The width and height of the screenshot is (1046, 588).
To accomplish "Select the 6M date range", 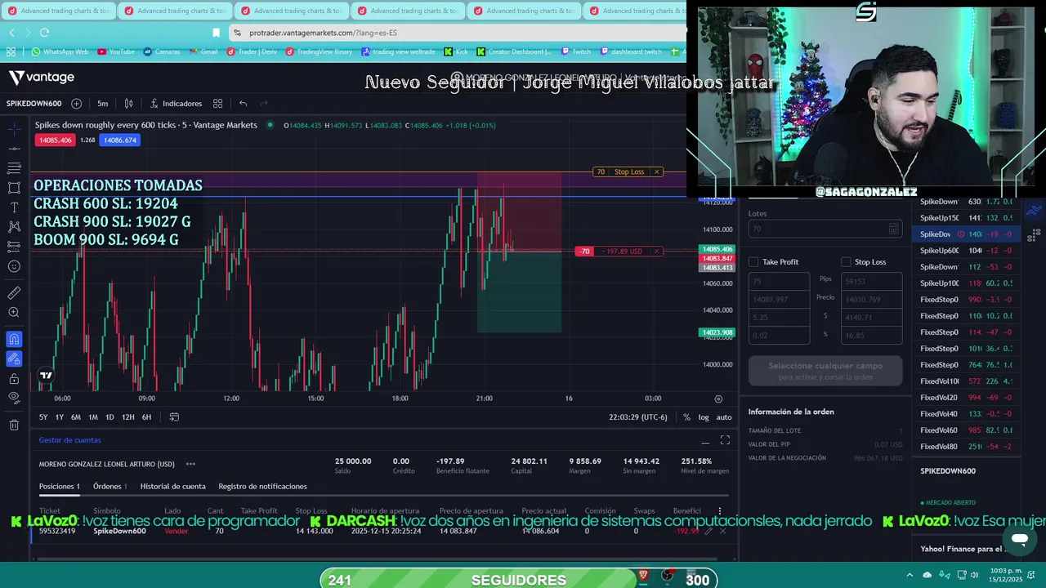I will click(x=75, y=417).
